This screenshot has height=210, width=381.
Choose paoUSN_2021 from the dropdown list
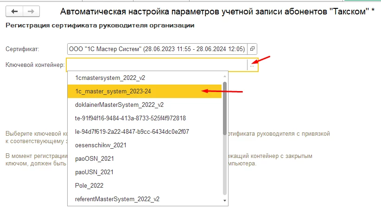pos(145,172)
